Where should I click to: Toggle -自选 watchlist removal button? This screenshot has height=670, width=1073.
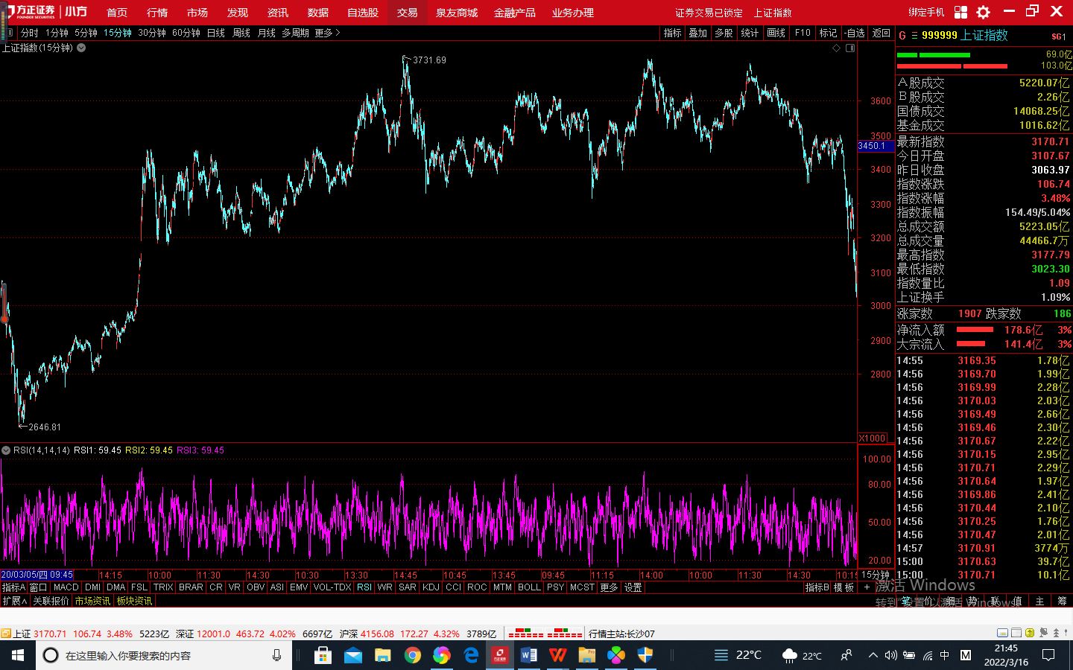coord(855,33)
